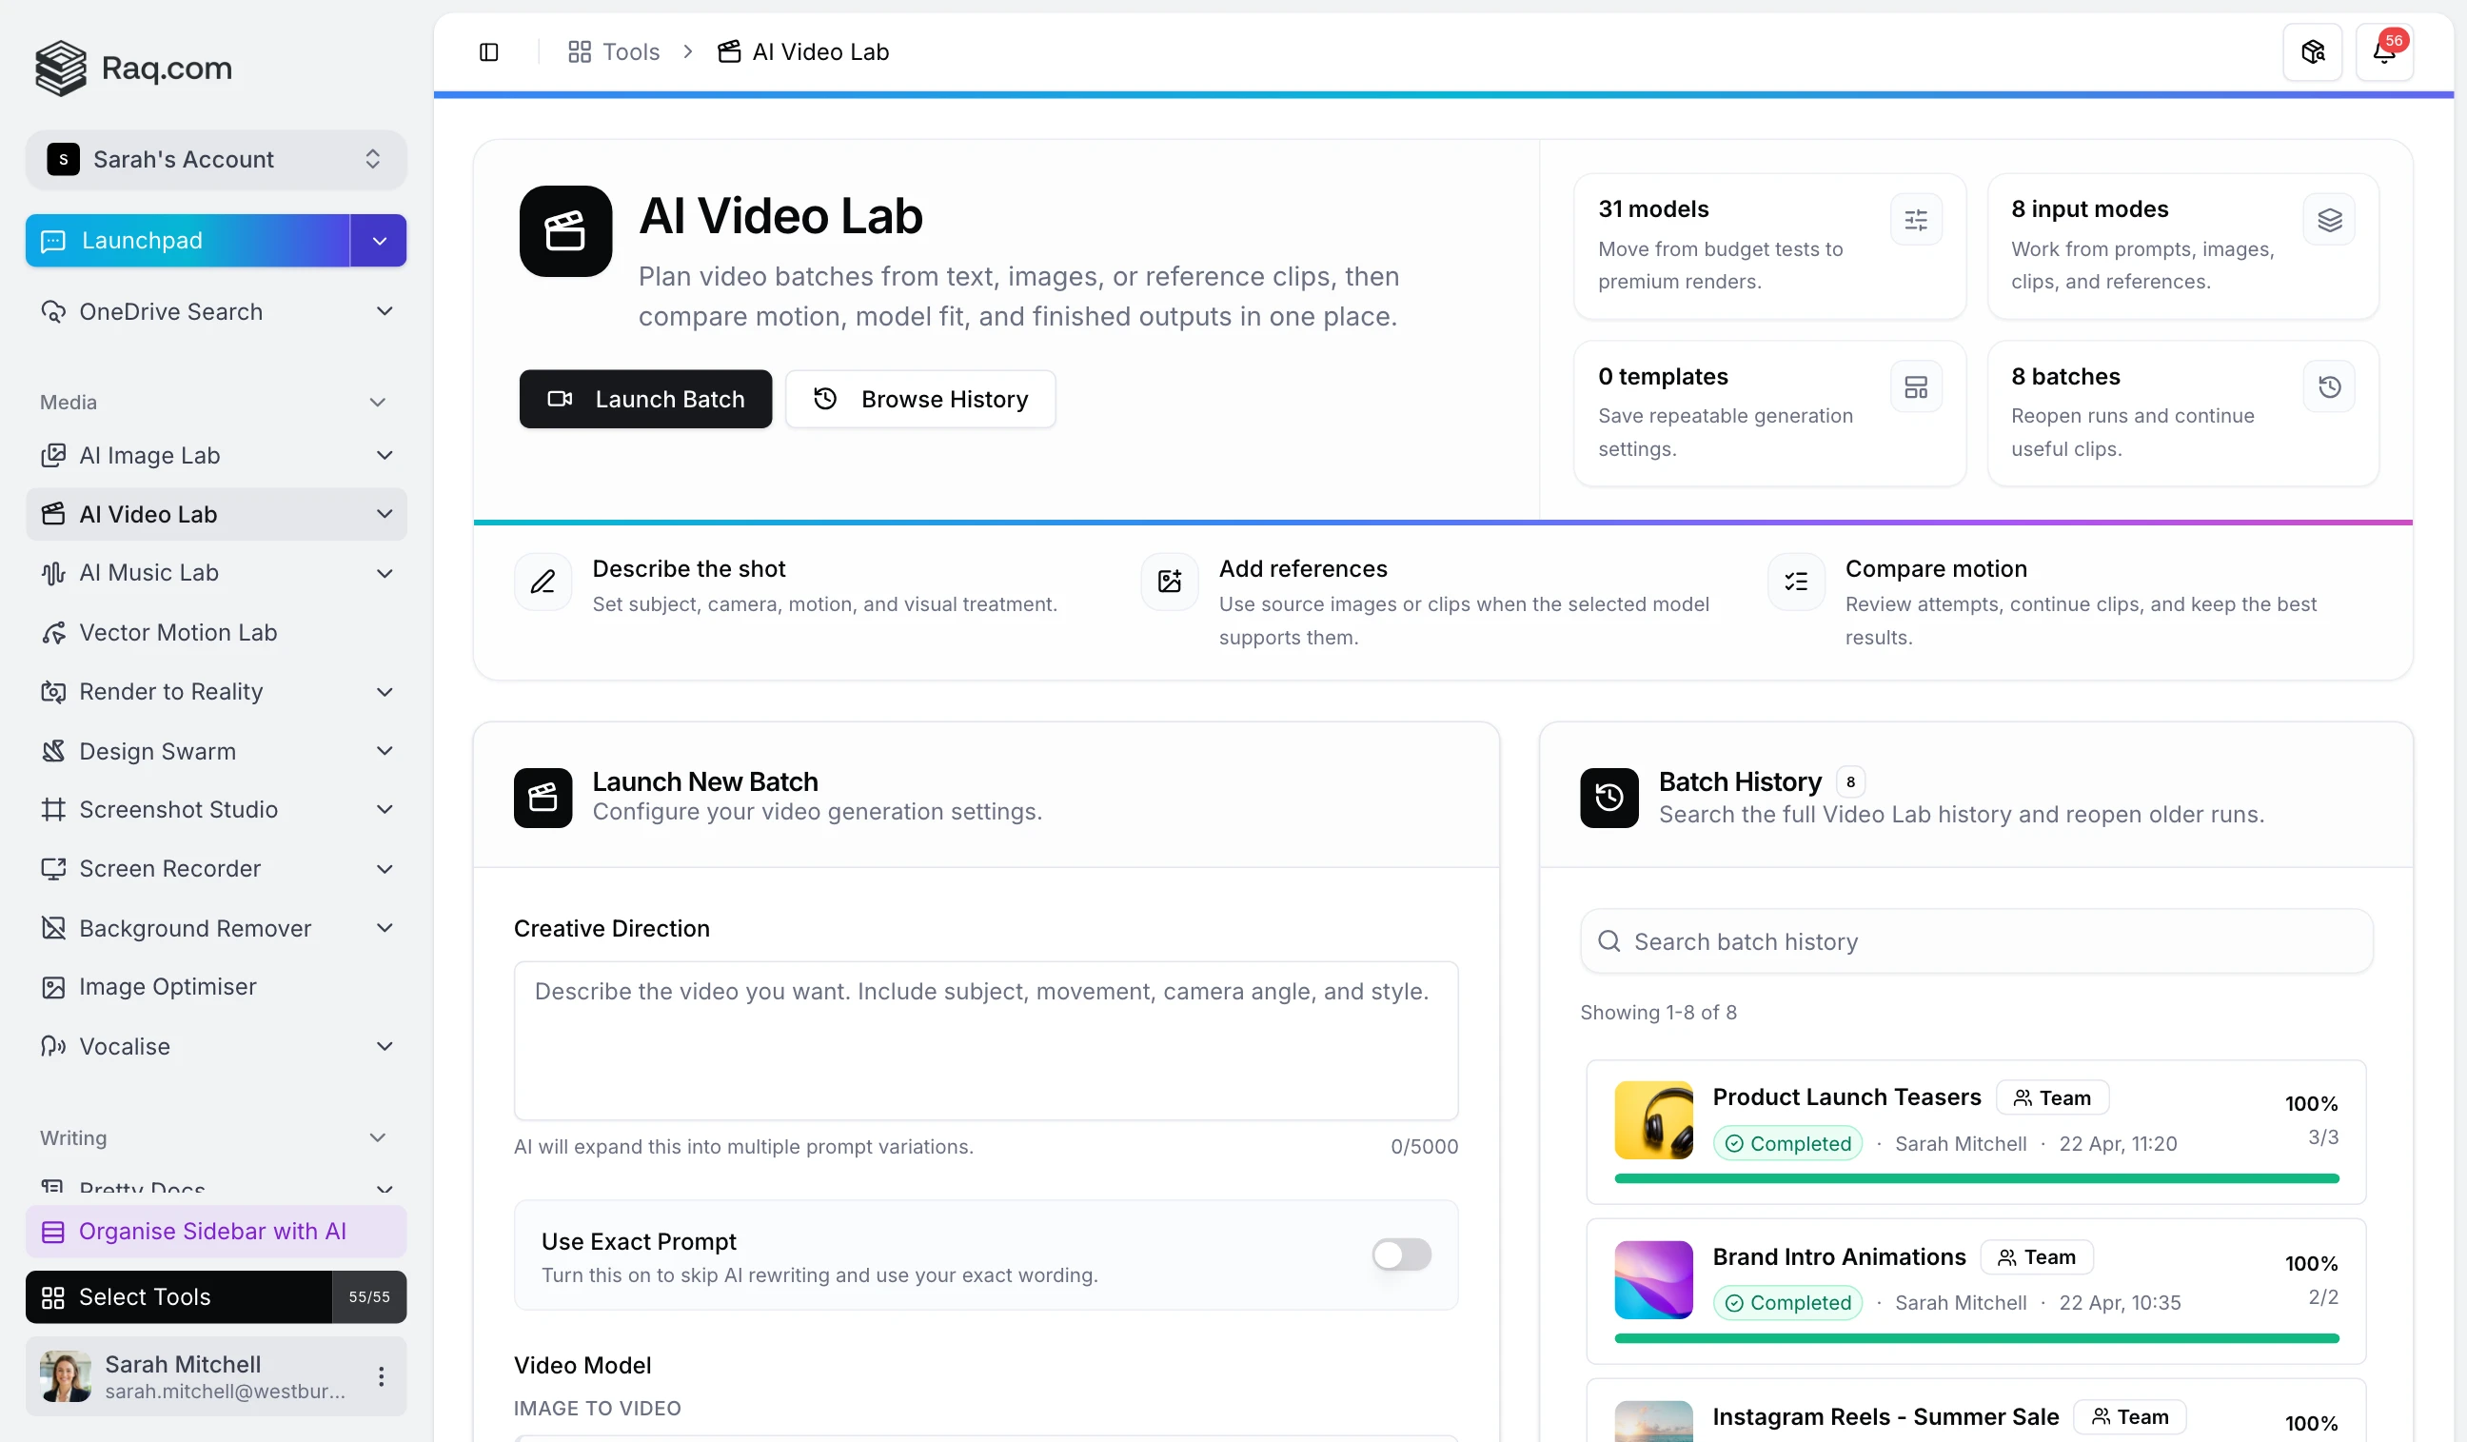Collapse the sidebar using the panel icon
This screenshot has width=2467, height=1442.
coord(488,50)
